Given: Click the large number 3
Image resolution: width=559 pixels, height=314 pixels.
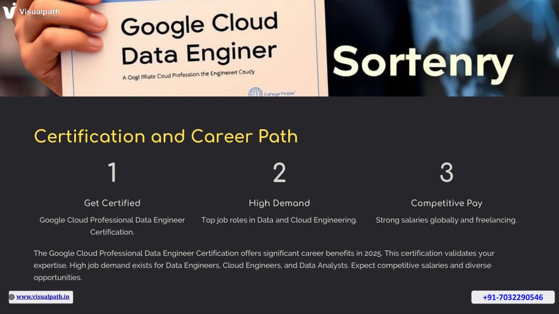Looking at the screenshot, I should click(x=447, y=172).
